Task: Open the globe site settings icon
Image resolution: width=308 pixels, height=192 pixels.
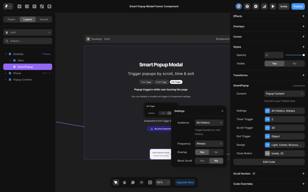Action: coord(247,6)
